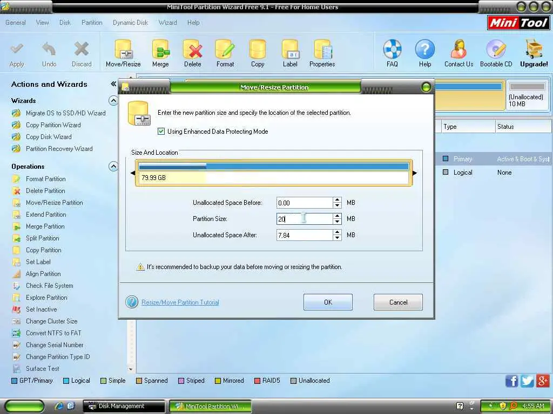Choose Surface Test operation
The width and height of the screenshot is (553, 414).
coord(42,369)
